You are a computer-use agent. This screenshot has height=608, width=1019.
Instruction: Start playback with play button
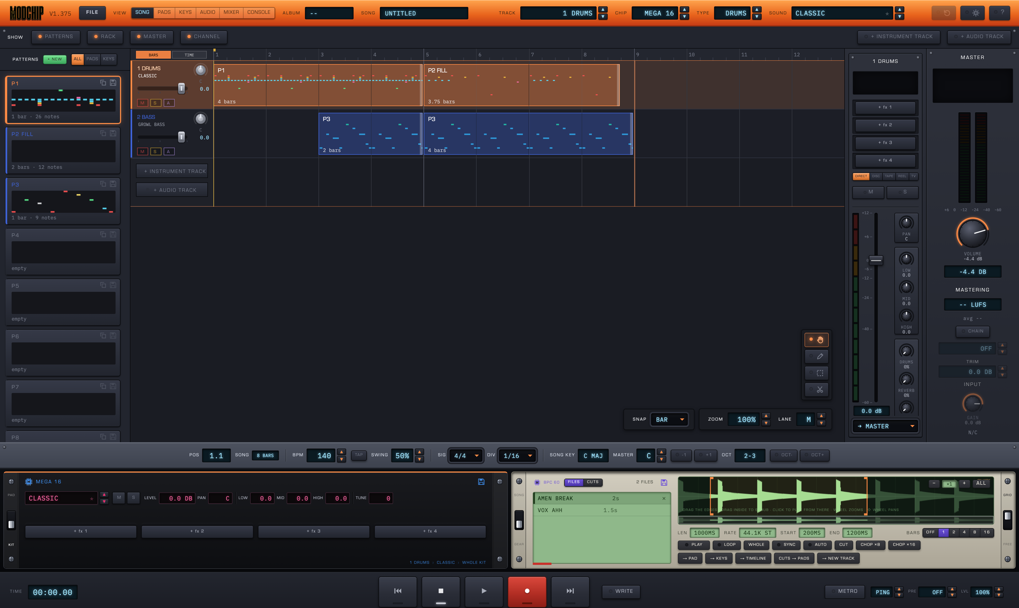coord(484,591)
